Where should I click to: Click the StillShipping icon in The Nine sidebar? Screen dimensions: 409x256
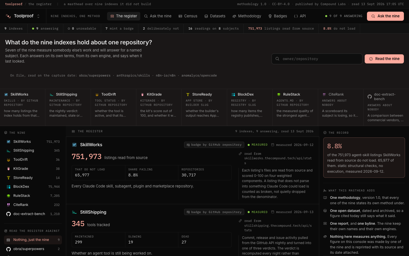click(x=9, y=150)
